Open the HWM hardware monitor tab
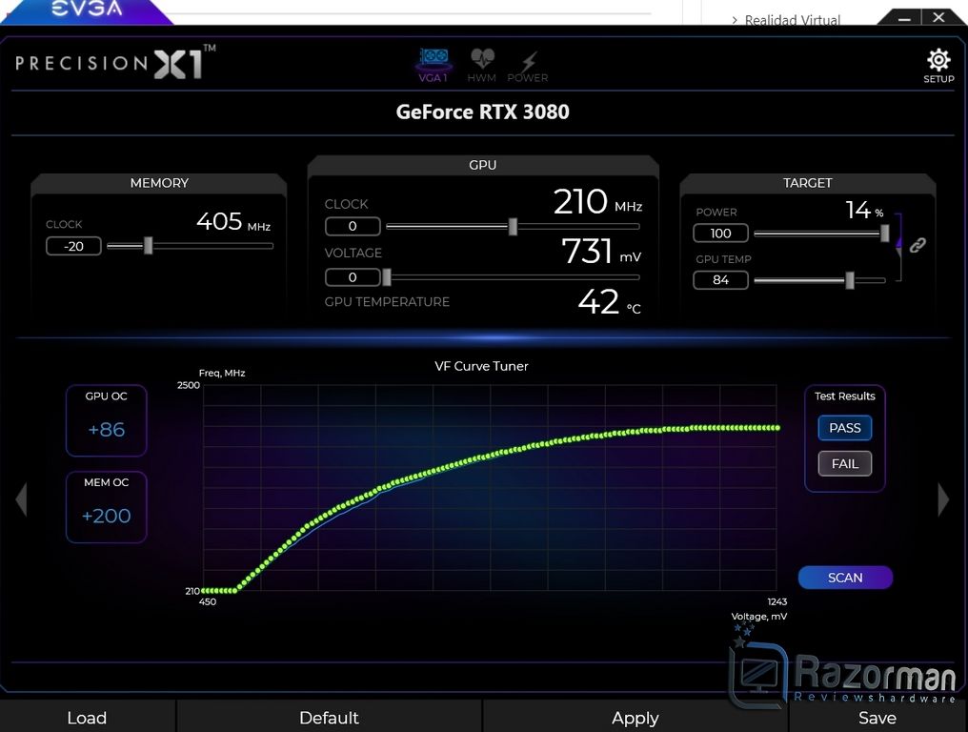The width and height of the screenshot is (968, 732). point(481,66)
